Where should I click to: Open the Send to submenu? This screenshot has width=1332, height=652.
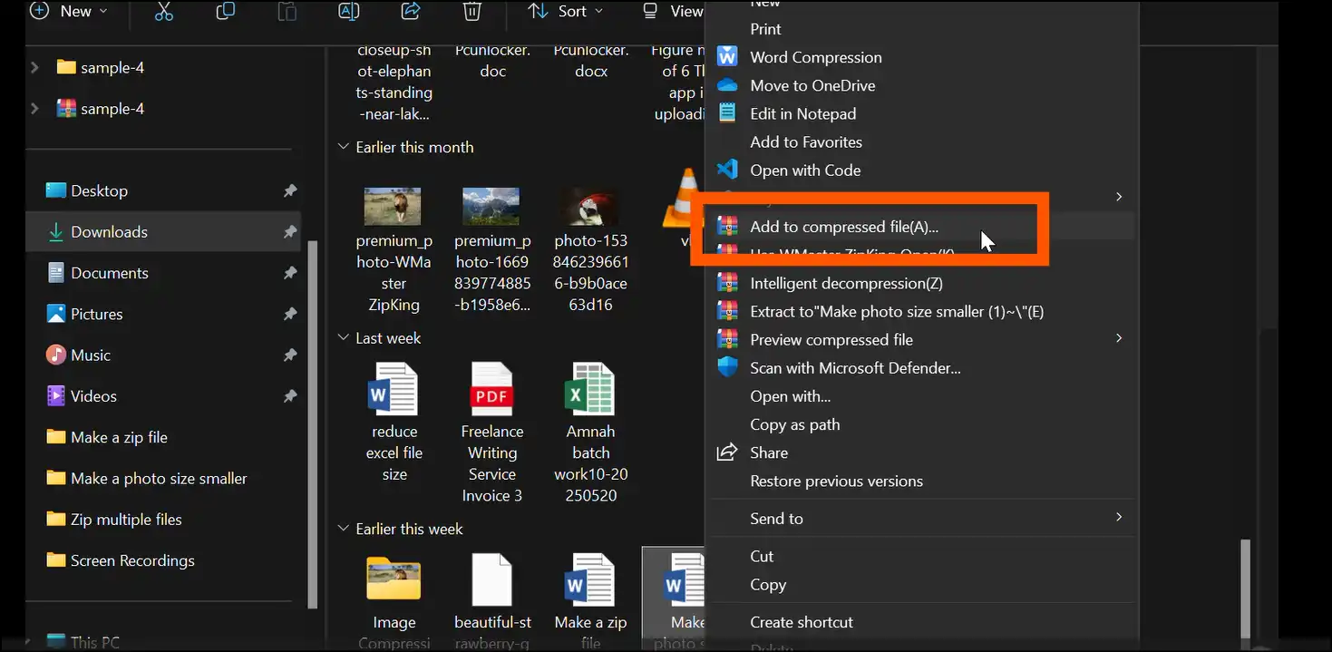[x=921, y=518]
